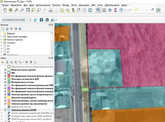Viewport: 165px width, 122px height.
Task: Uncheck the ІКК layer checkbox
Action: point(5,72)
